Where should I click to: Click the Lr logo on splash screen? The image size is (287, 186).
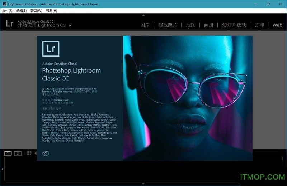(x=51, y=49)
